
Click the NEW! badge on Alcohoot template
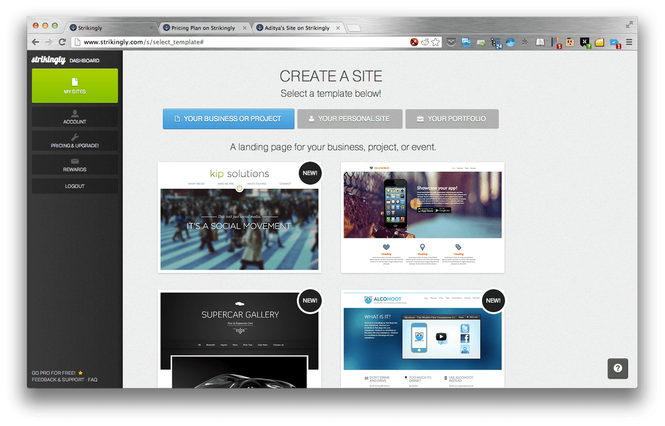(493, 300)
